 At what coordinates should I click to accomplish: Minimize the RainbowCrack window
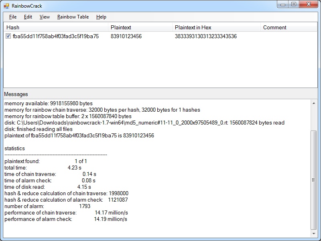click(283, 4)
